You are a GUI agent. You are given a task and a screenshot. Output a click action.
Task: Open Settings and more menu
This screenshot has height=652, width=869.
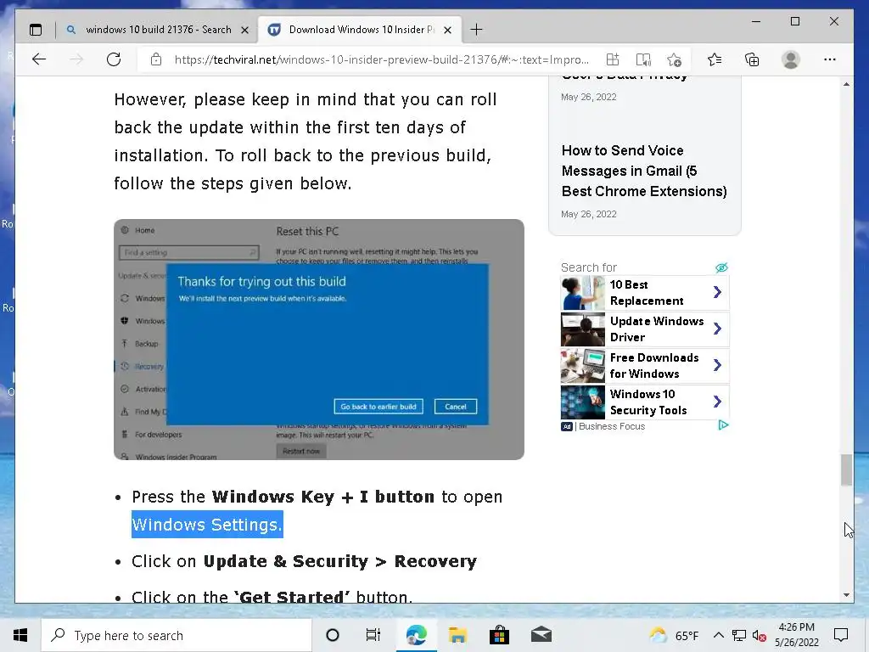pos(830,59)
